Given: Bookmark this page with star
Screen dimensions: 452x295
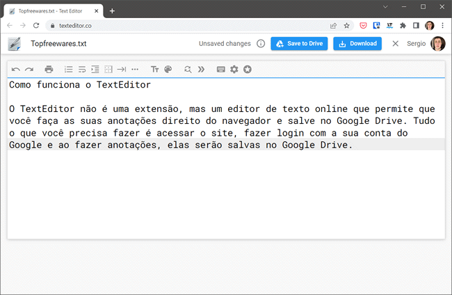Looking at the screenshot, I should point(346,26).
